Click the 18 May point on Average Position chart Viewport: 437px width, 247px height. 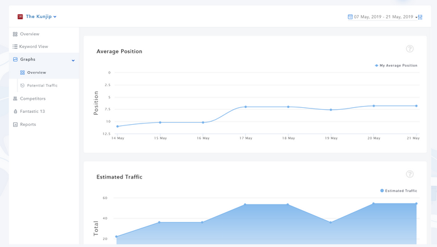coord(288,107)
